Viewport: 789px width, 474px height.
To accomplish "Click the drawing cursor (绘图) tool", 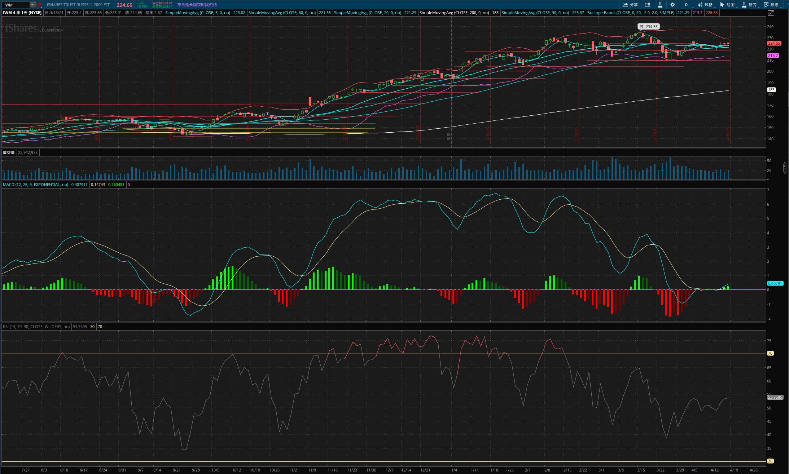I will click(727, 5).
